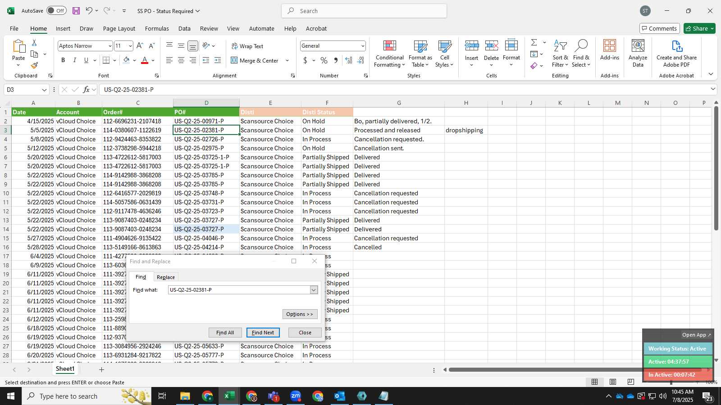The height and width of the screenshot is (405, 721).
Task: Collapse the ribbon with chevron
Action: tap(711, 74)
